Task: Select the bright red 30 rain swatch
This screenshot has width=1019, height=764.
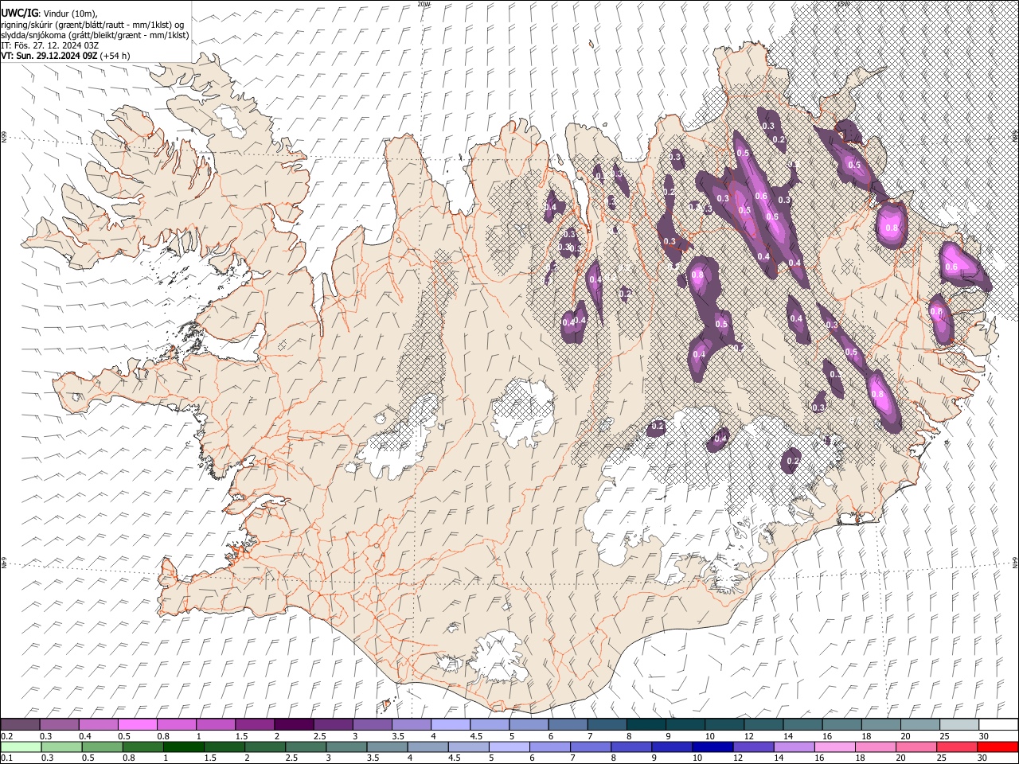Action: pos(997,746)
